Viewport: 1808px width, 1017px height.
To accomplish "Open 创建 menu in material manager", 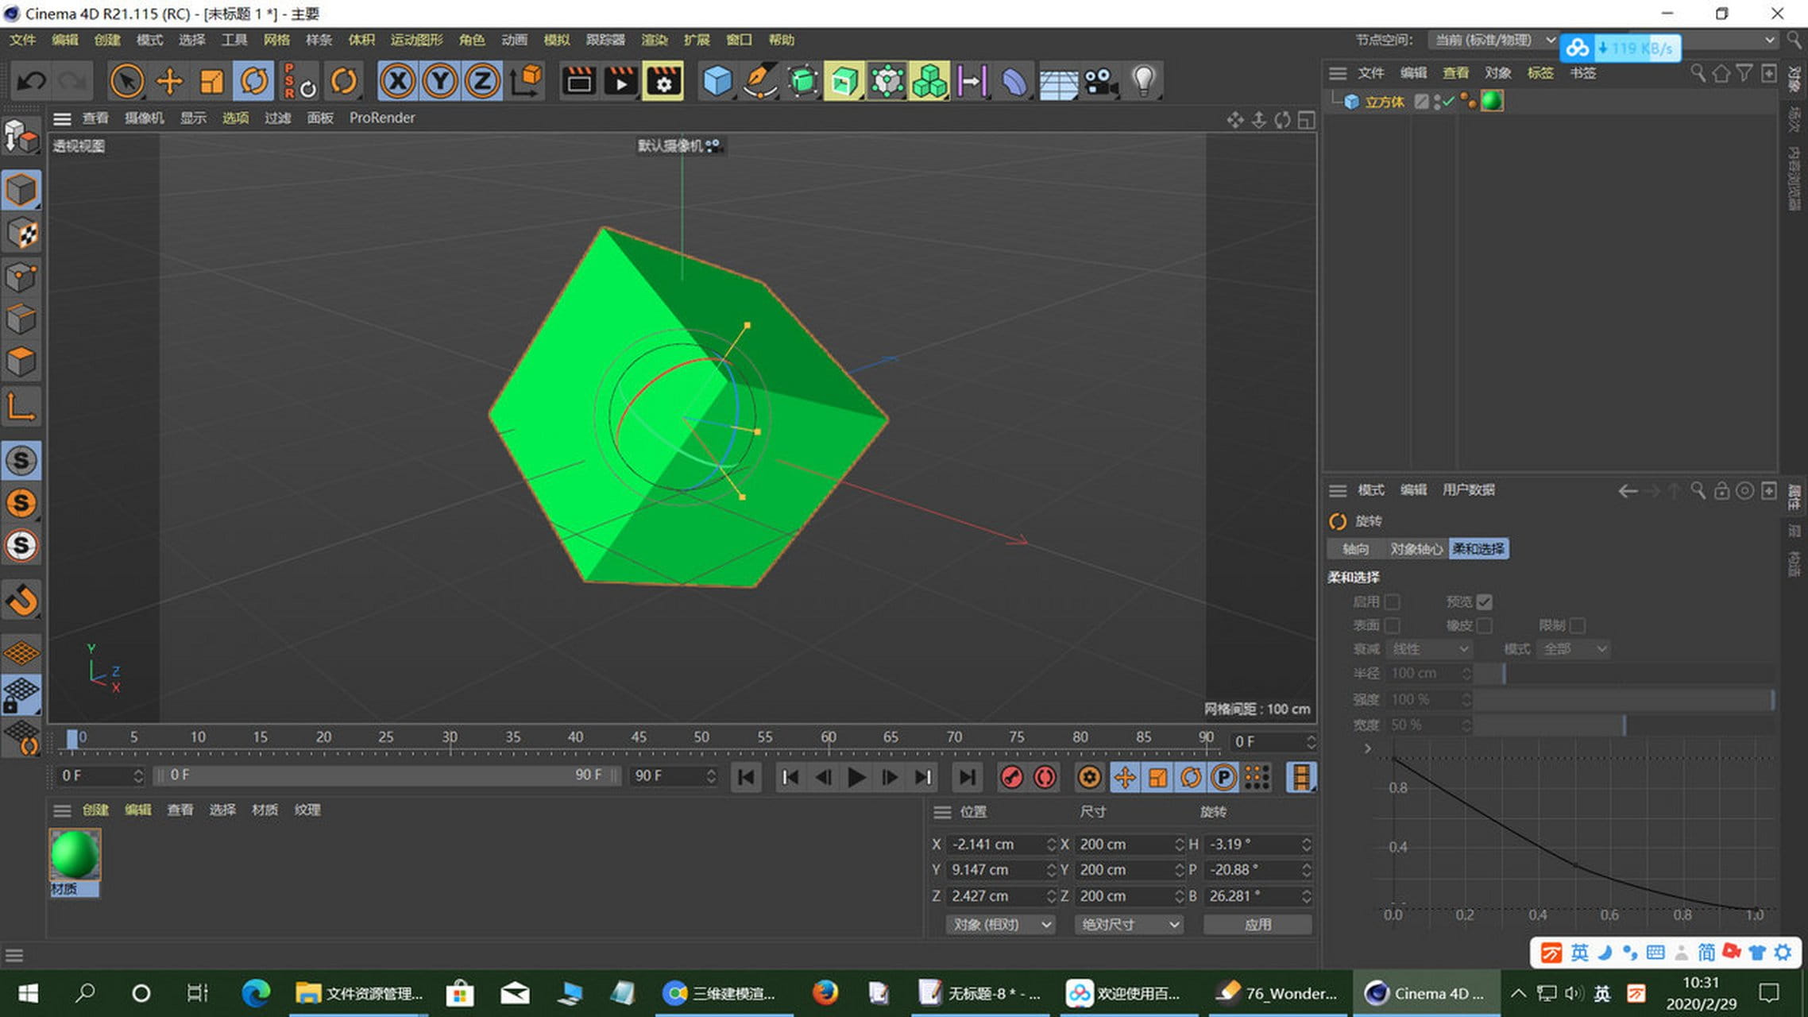I will (x=95, y=810).
